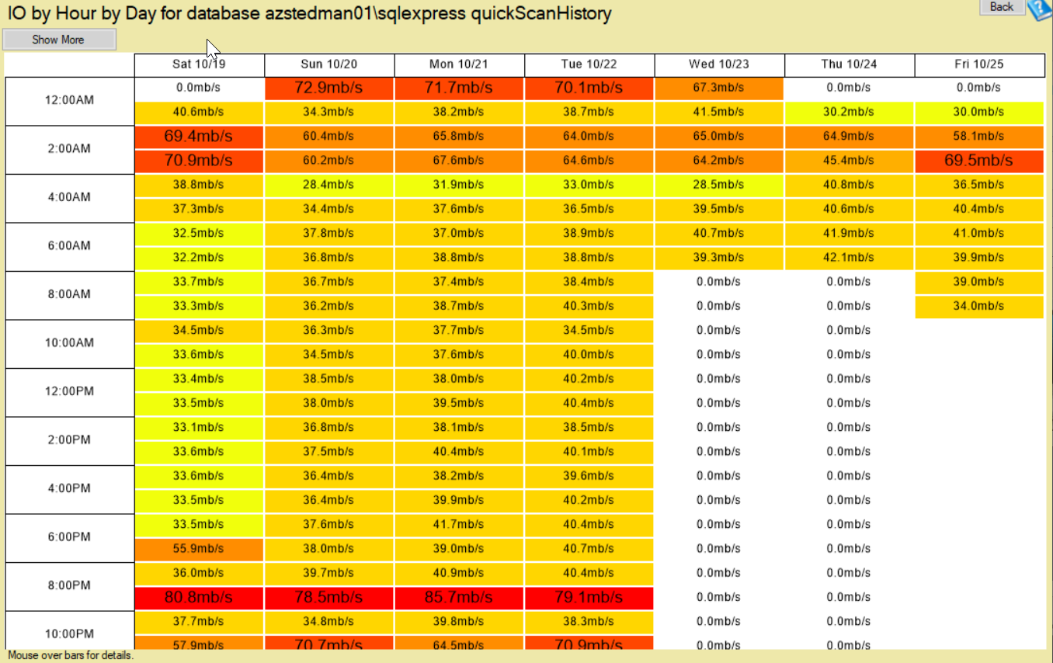The image size is (1053, 663).
Task: Select the Sat 10/19 column header
Action: coord(200,64)
